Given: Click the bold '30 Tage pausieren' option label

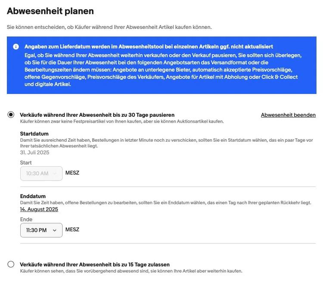Looking at the screenshot, I should point(97,115).
